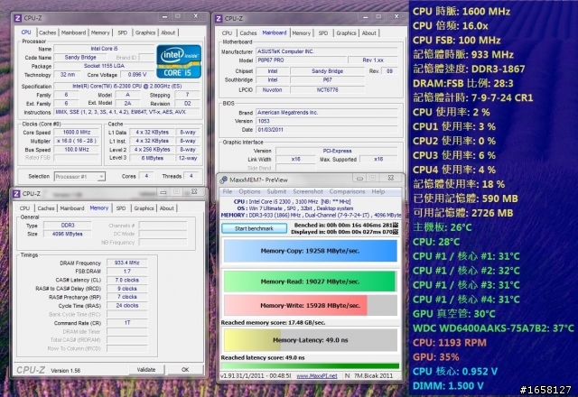
Task: Click the Command Rate 1T field
Action: 126,323
